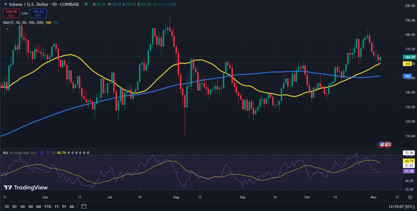This screenshot has width=417, height=211.
Task: Click the TradingView logo watermark
Action: click(25, 187)
